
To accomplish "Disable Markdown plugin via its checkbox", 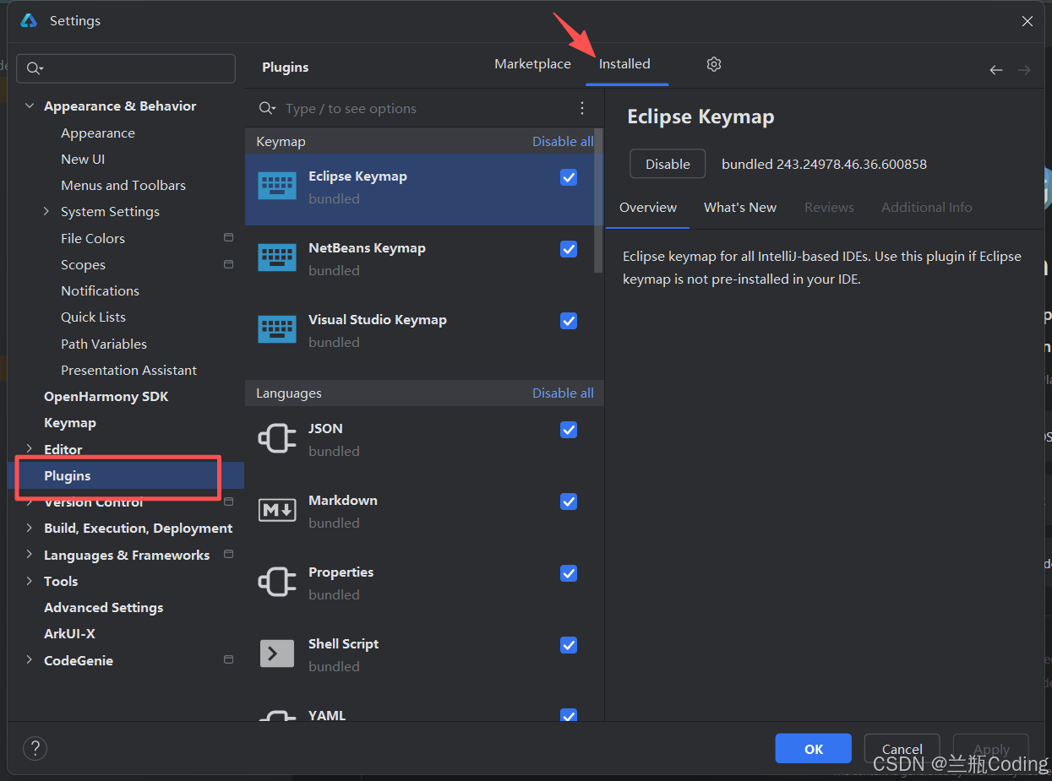I will 569,502.
